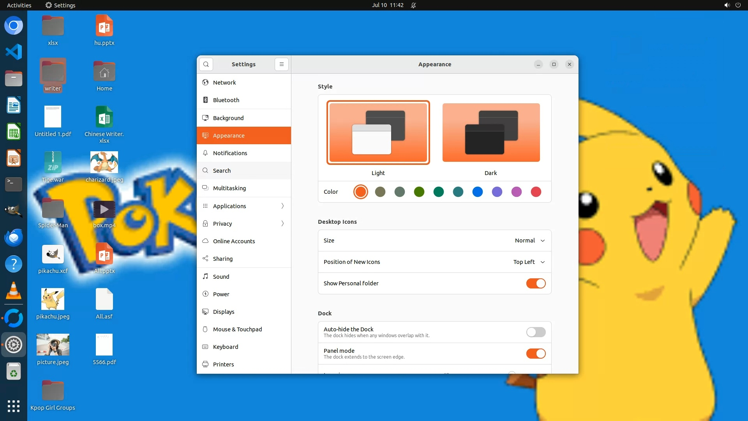This screenshot has height=421, width=748.
Task: Open Visual Studio Code from dock
Action: 14,52
